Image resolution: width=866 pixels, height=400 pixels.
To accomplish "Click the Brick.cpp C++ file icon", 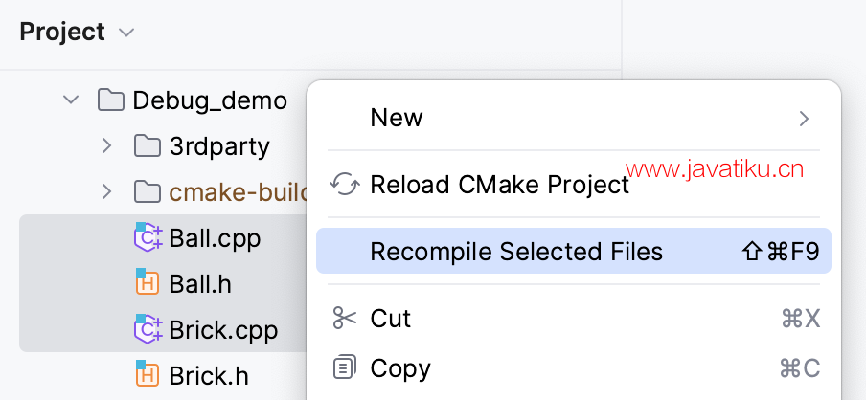I will coord(148,329).
